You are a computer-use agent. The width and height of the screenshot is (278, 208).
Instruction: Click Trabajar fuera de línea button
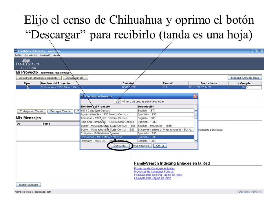coord(245,78)
